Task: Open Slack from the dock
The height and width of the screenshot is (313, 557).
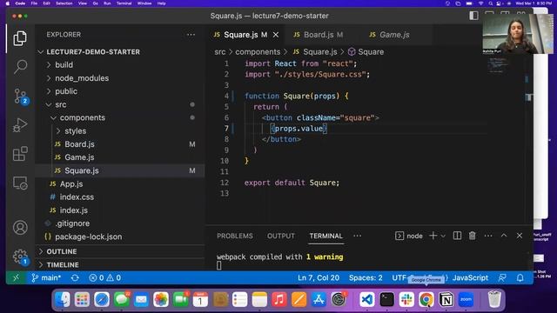Action: tap(406, 299)
